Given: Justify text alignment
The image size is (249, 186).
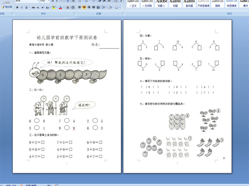Looking at the screenshot, I should (x=94, y=7).
